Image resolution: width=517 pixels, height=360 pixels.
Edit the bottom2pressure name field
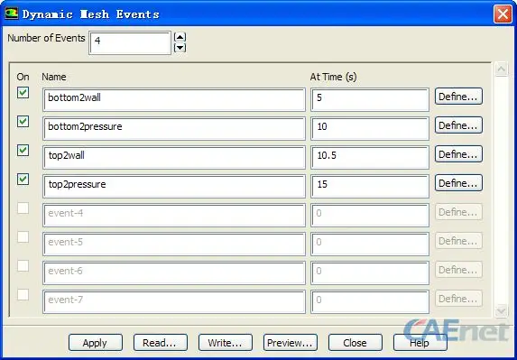click(x=174, y=128)
